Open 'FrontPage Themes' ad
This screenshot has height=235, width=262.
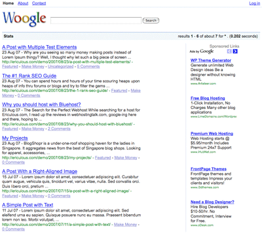[208, 169]
